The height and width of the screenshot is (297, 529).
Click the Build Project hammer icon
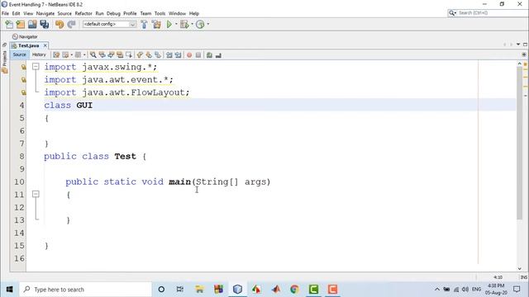(144, 24)
